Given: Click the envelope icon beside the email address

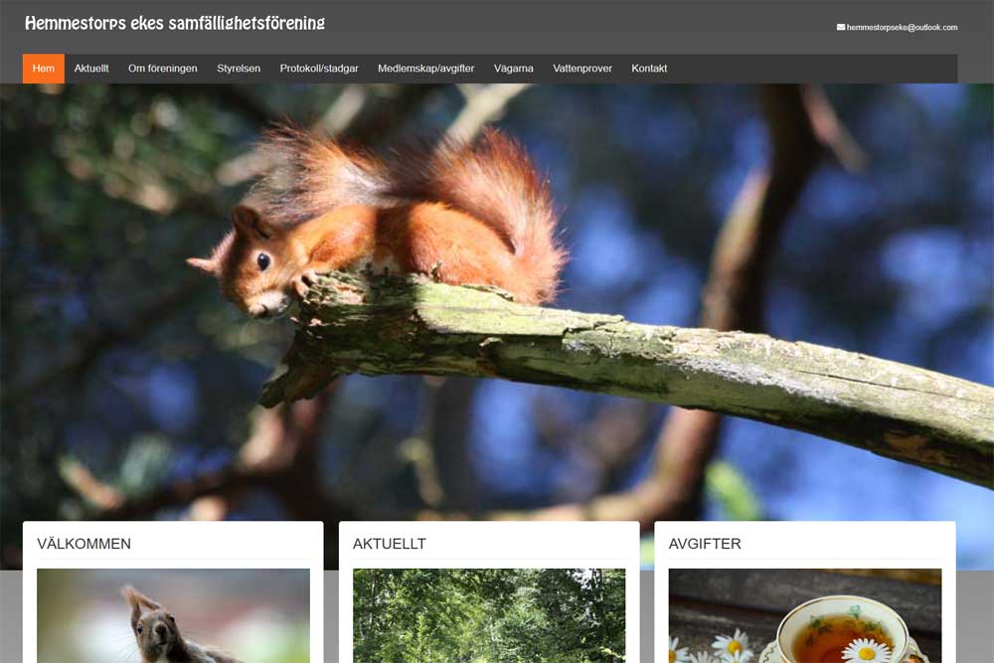Looking at the screenshot, I should [x=841, y=28].
